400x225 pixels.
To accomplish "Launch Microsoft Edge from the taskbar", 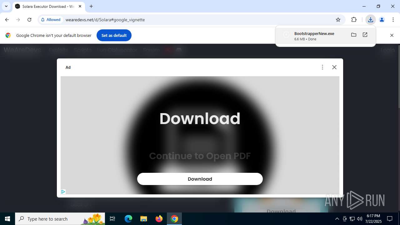I will click(x=128, y=219).
